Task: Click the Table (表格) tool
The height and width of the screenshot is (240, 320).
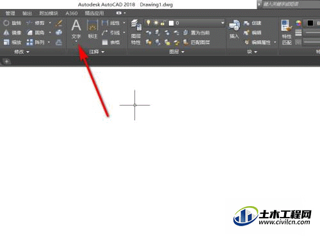Action: coord(111,42)
